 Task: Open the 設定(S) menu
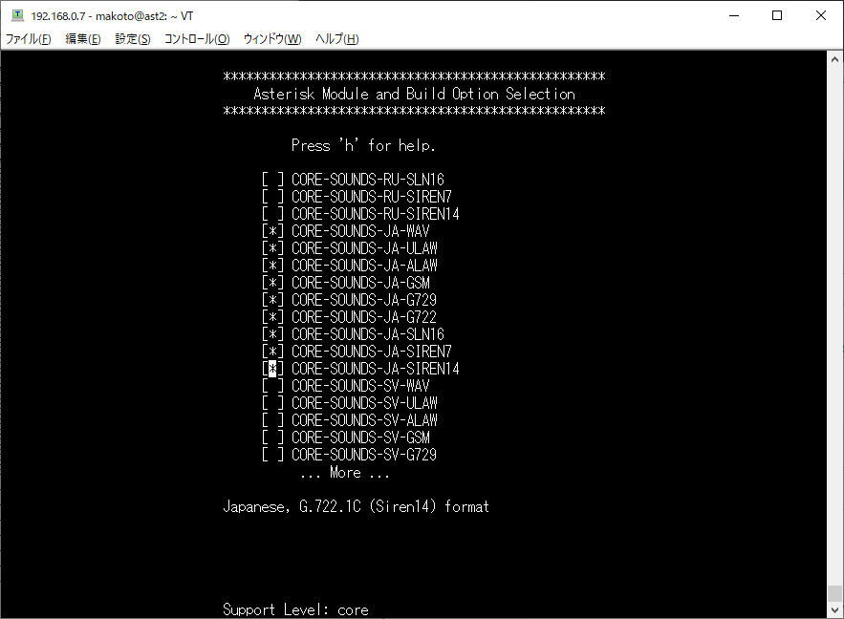pyautogui.click(x=133, y=39)
